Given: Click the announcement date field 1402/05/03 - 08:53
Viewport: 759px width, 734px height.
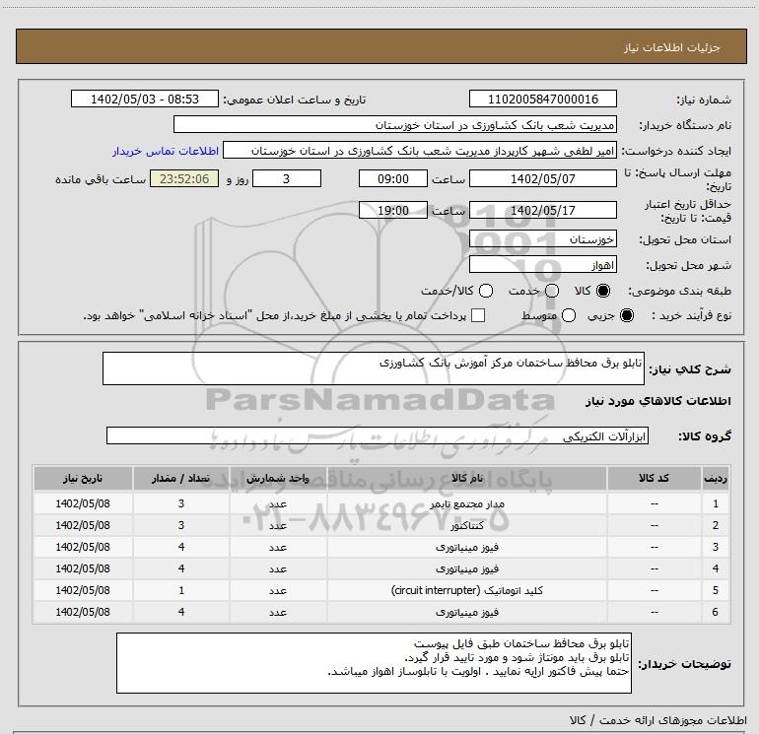Looking at the screenshot, I should (x=145, y=99).
